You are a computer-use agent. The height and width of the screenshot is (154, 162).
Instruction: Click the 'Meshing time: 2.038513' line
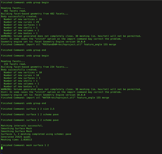coord(16,140)
